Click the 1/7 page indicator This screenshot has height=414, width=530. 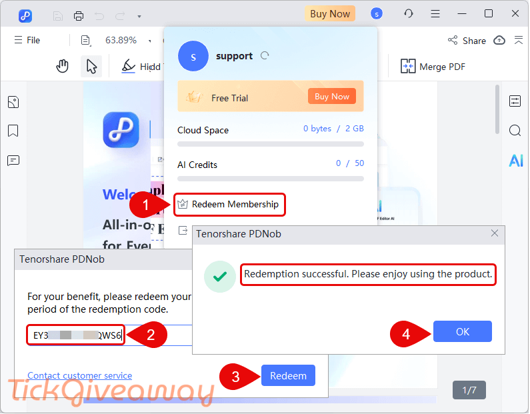(x=469, y=390)
